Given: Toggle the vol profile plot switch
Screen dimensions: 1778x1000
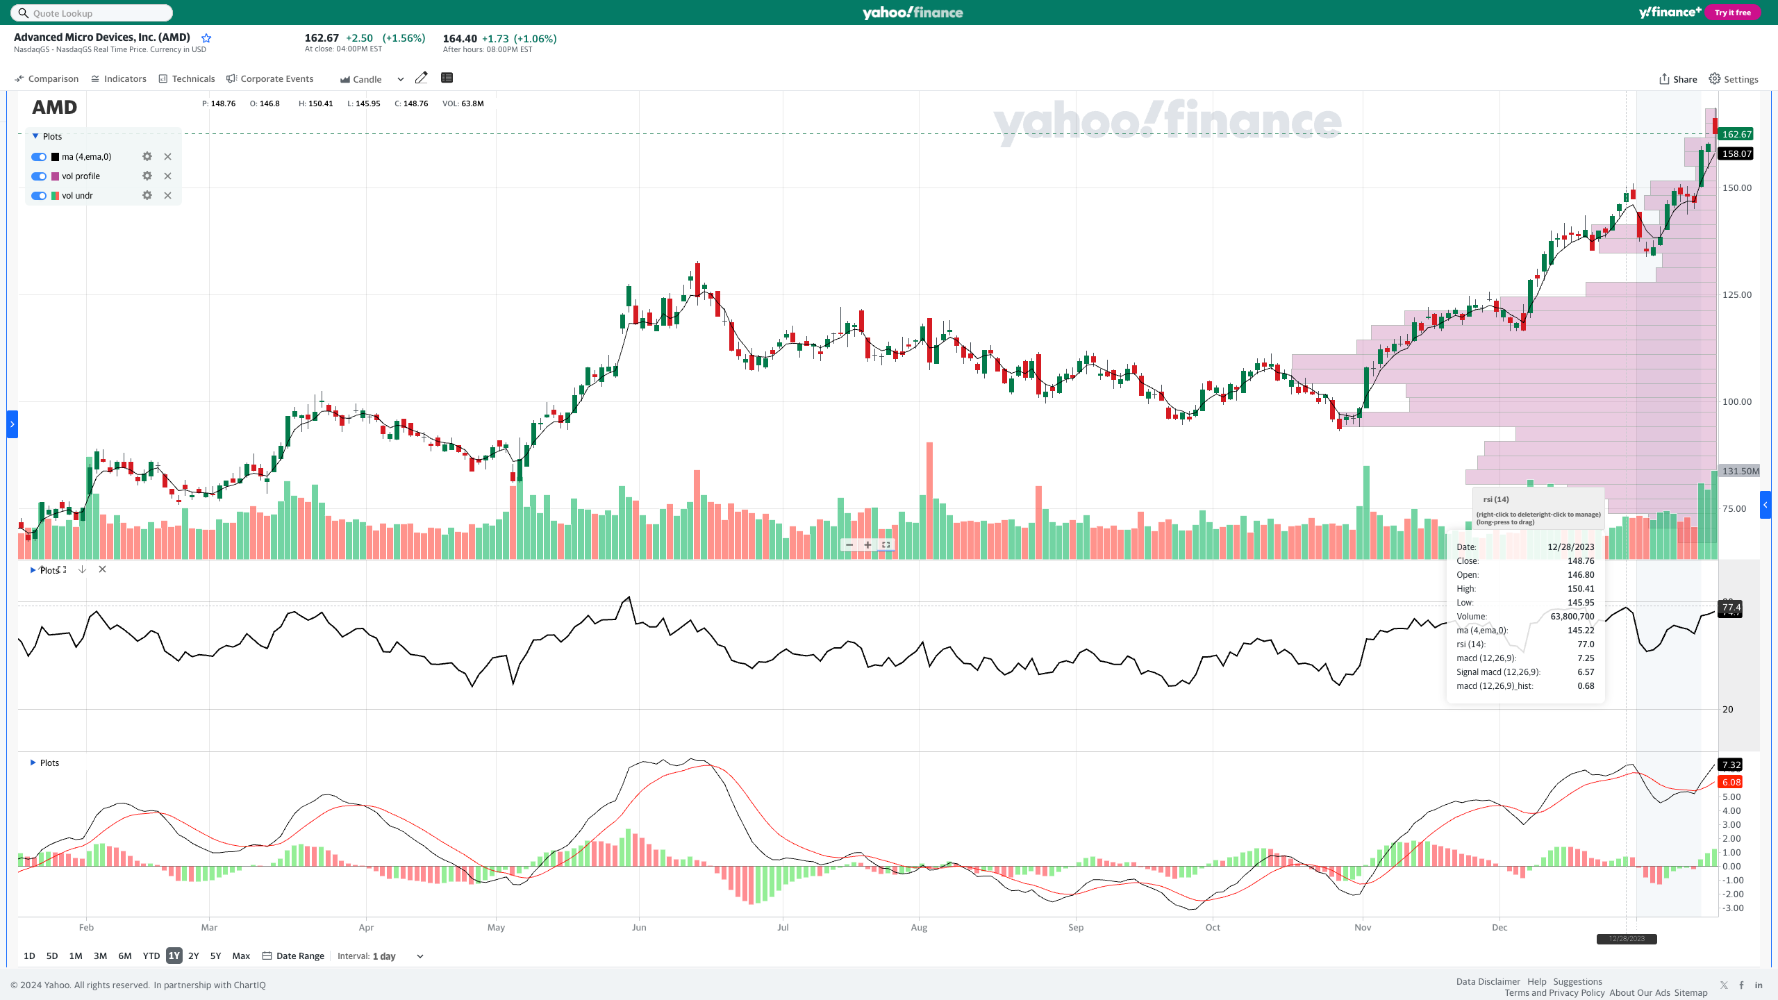Looking at the screenshot, I should pyautogui.click(x=39, y=176).
